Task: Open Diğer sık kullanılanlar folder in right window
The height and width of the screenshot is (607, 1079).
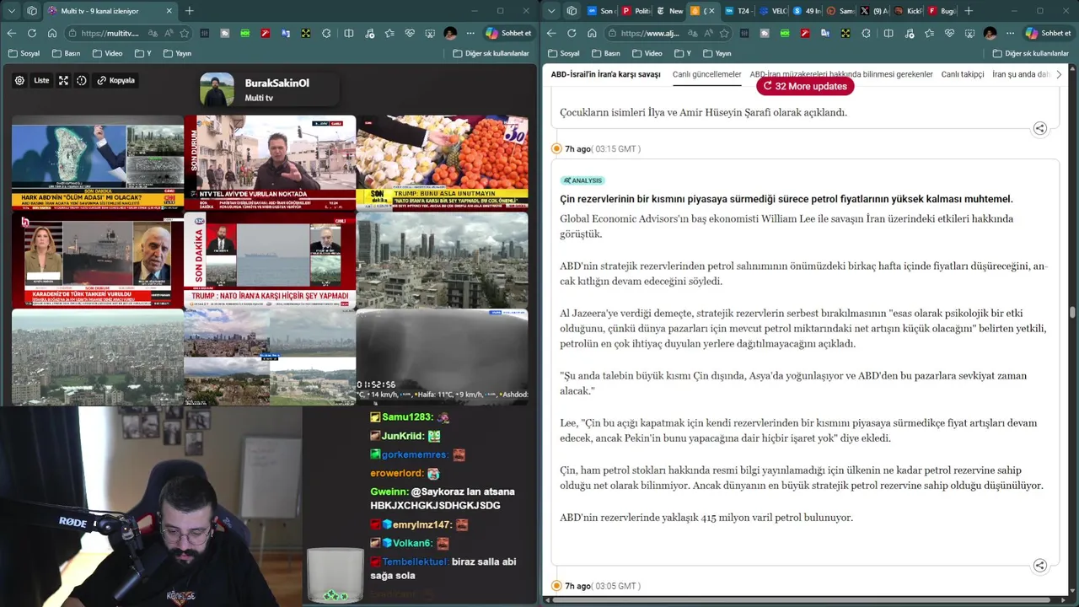Action: point(1031,53)
